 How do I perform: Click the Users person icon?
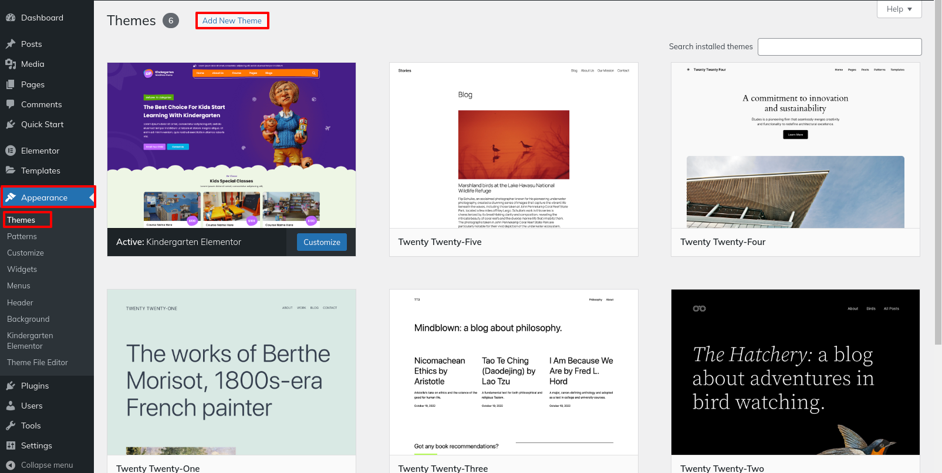(x=11, y=406)
